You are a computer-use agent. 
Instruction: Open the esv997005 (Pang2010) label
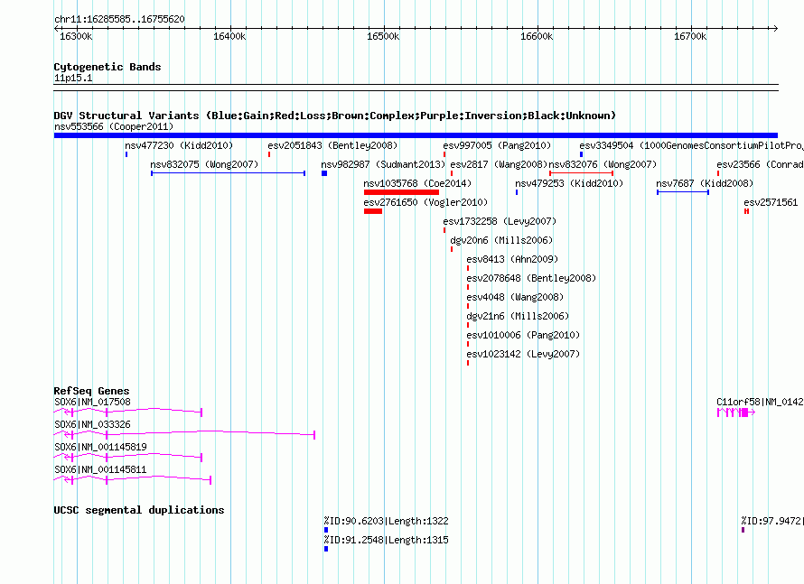coord(497,145)
